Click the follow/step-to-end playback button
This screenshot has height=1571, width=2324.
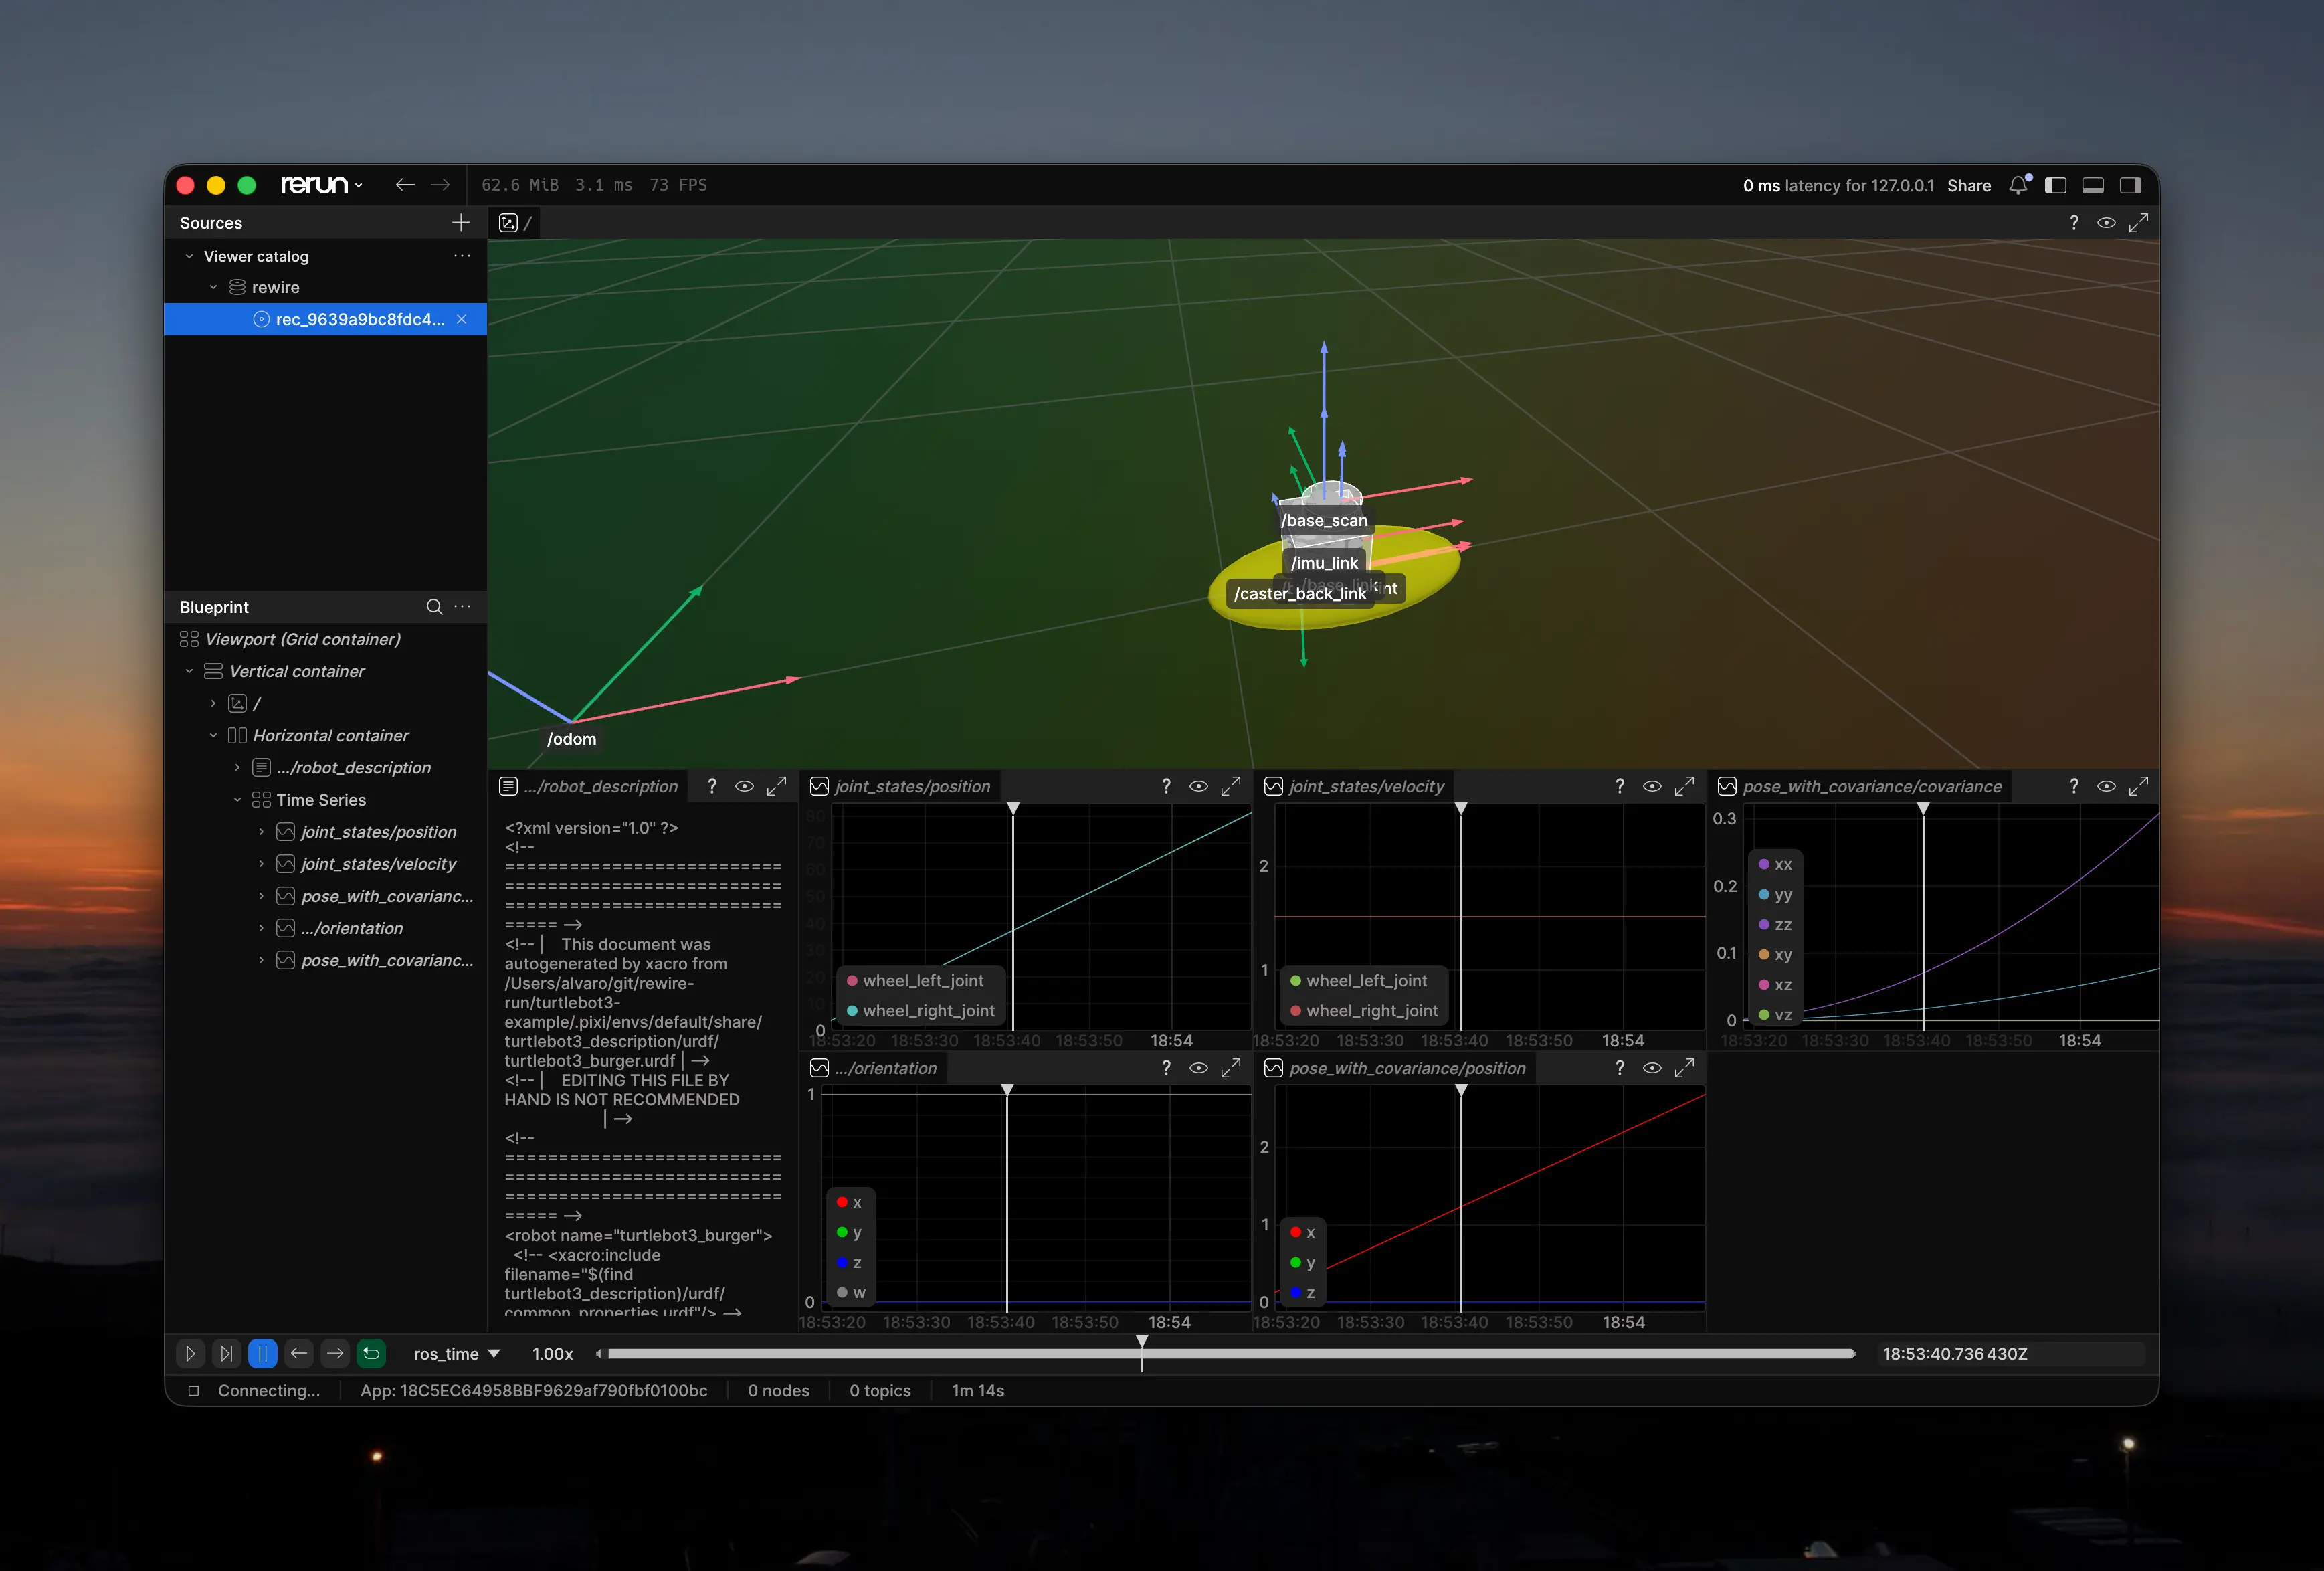point(226,1353)
